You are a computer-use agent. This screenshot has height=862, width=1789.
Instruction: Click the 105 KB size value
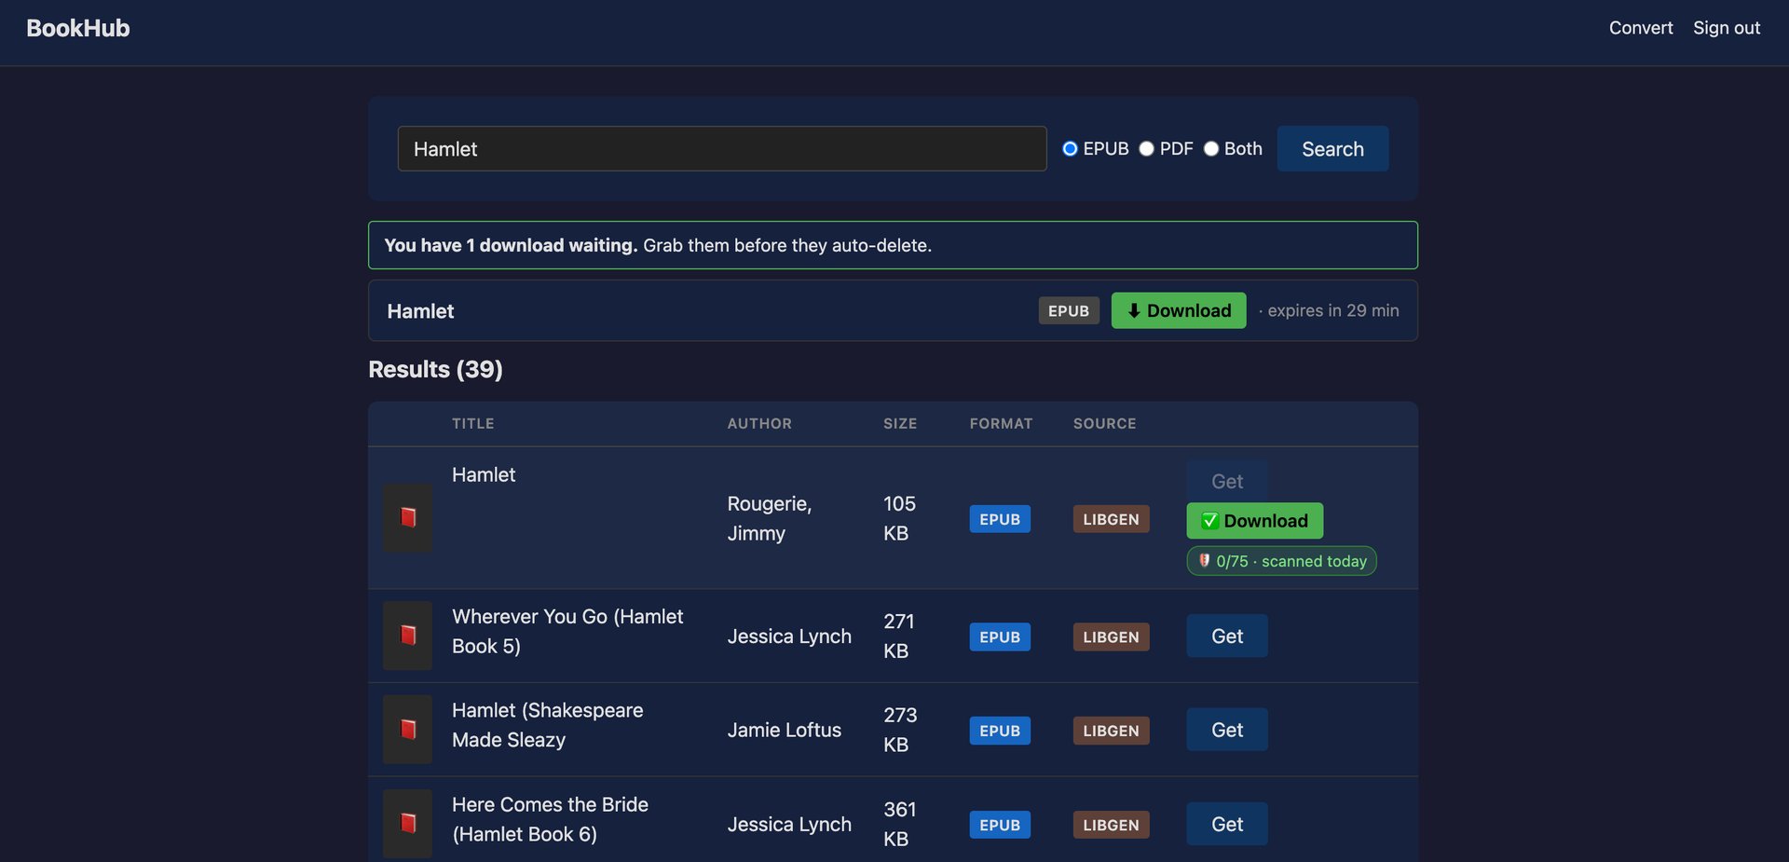click(x=899, y=518)
